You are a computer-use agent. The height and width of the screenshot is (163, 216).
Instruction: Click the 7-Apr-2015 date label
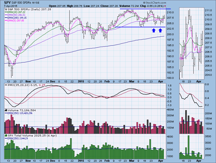10,6
